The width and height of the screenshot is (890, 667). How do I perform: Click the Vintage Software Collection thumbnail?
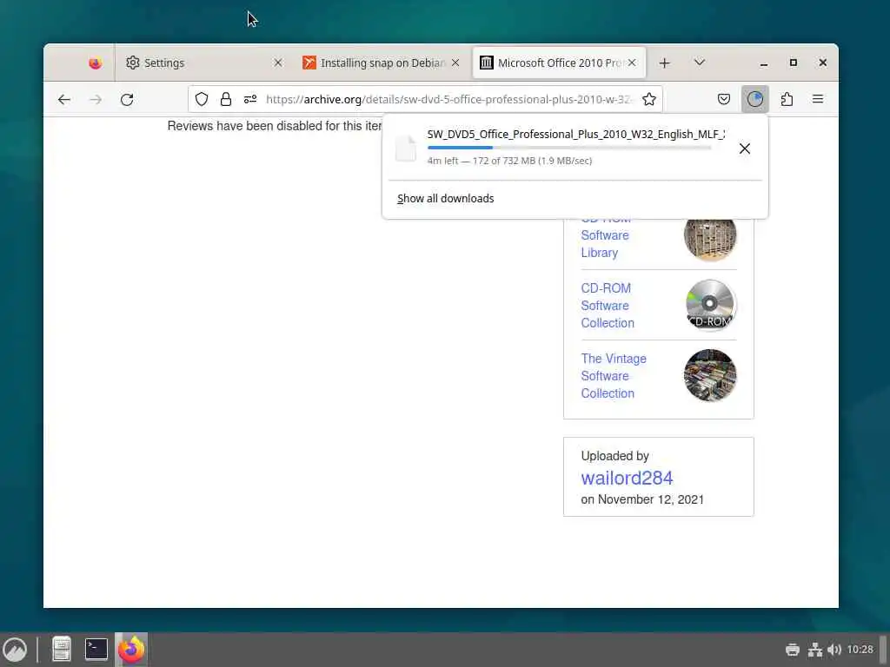710,375
